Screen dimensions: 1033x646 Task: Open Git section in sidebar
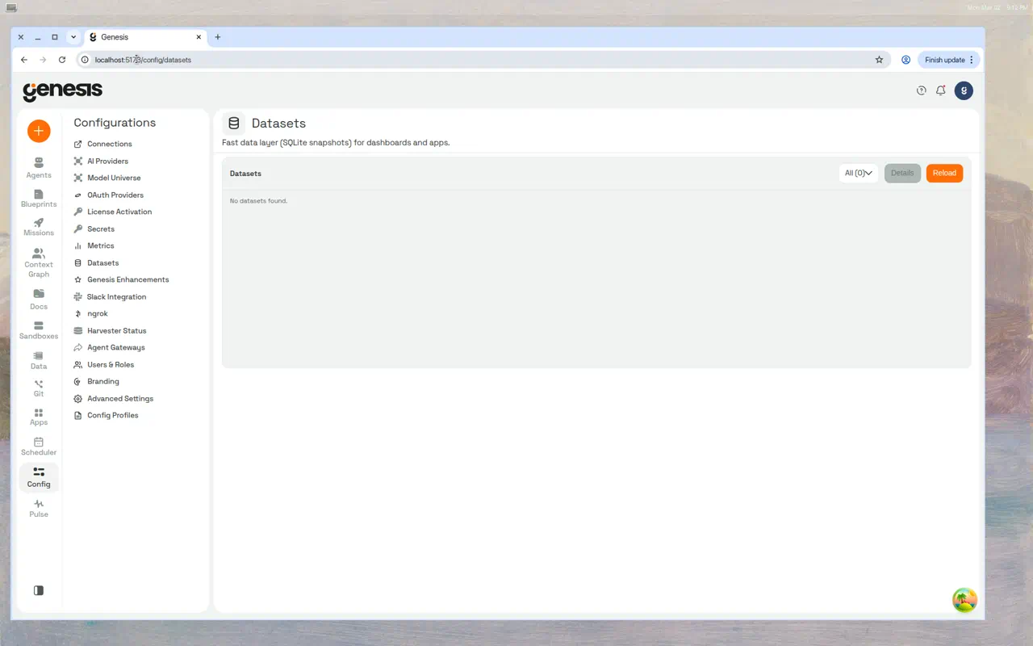(x=39, y=388)
